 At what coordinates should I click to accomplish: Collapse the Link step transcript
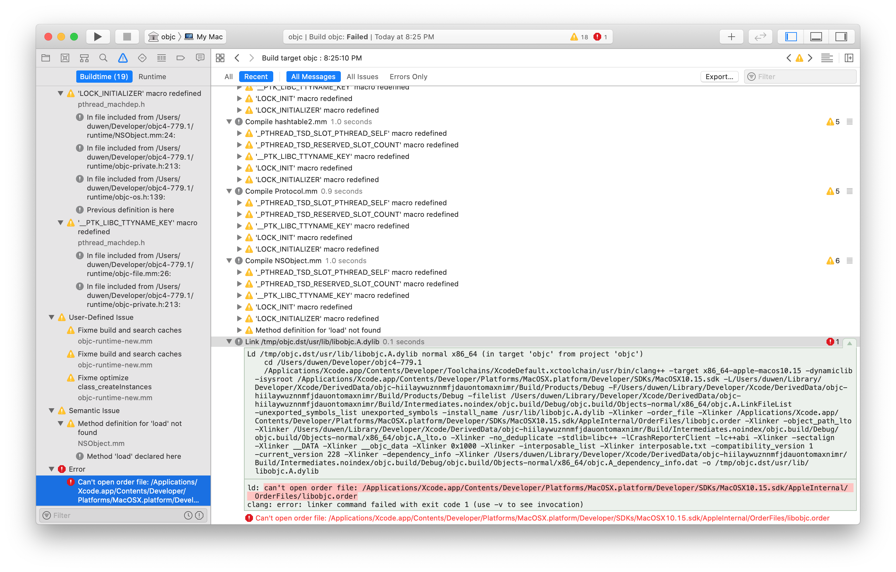click(x=849, y=343)
